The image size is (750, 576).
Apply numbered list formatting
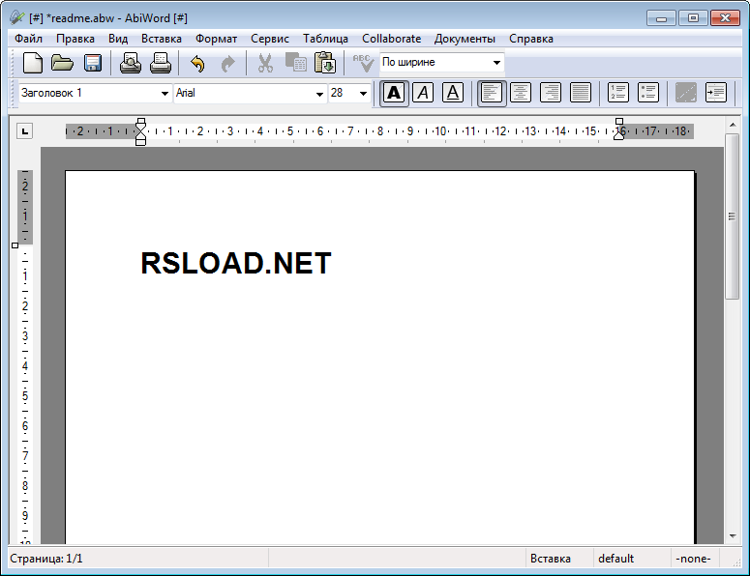coord(618,93)
